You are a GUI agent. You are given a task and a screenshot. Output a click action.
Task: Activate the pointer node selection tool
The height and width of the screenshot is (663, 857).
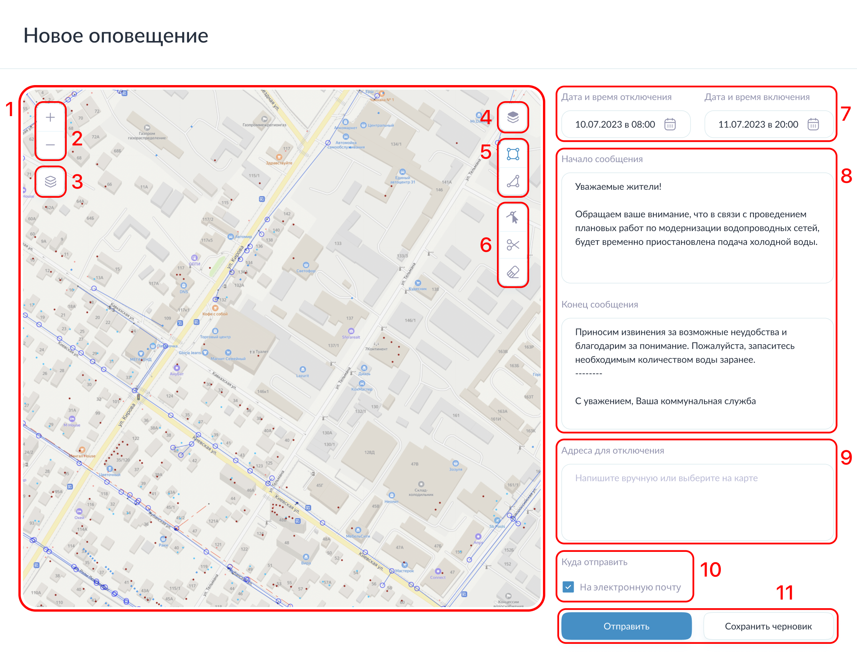[513, 217]
